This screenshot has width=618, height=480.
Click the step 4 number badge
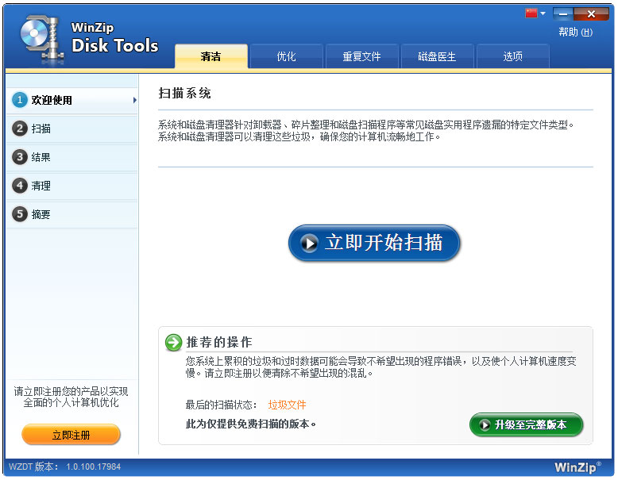click(x=19, y=186)
